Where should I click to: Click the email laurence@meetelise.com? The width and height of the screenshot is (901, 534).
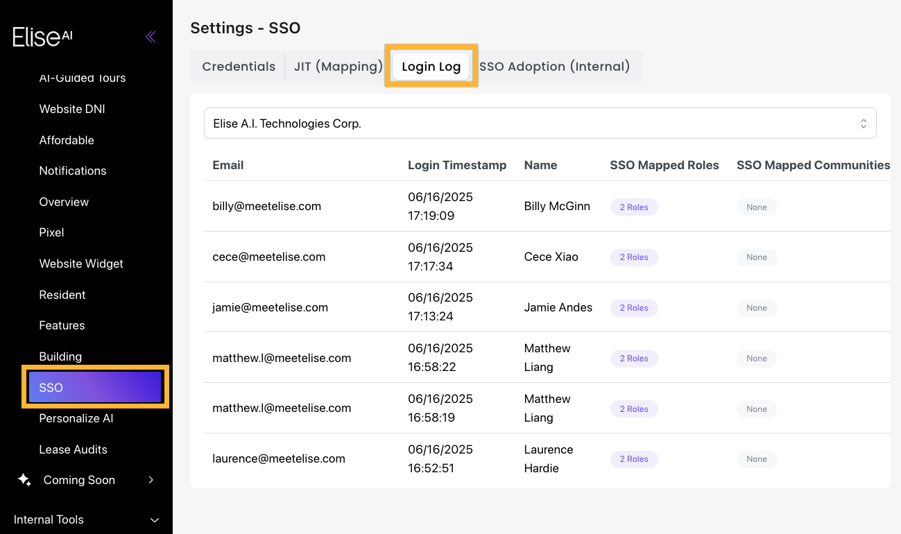click(279, 458)
